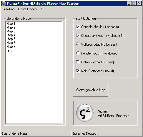Pick Map 7 in Gefundene Maps
Viewport: 143px width, 137px height.
34,47
